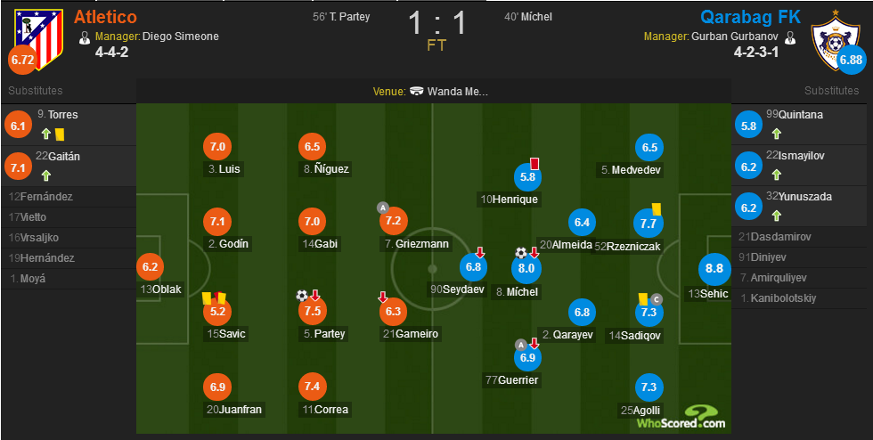Open the Atletico team name link
The height and width of the screenshot is (440, 873).
[105, 17]
